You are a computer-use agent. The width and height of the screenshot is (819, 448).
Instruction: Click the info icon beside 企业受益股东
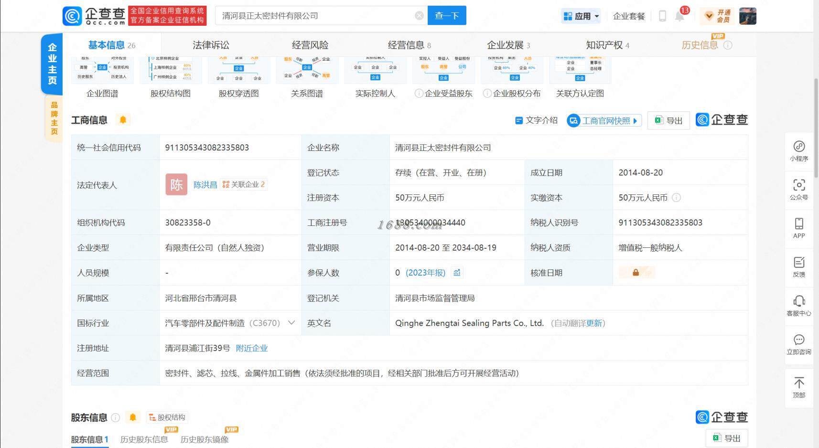419,93
